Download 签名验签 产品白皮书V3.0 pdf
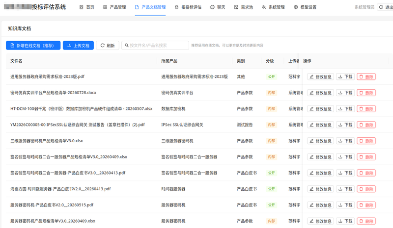This screenshot has height=228, width=393. tap(345, 173)
